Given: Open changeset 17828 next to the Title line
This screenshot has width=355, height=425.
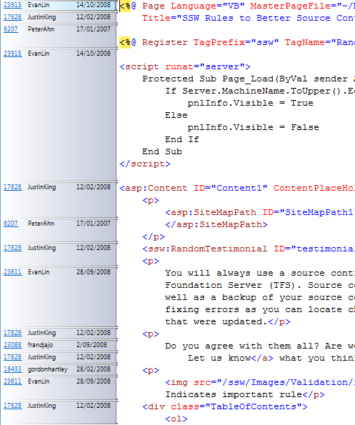Looking at the screenshot, I should tap(12, 17).
